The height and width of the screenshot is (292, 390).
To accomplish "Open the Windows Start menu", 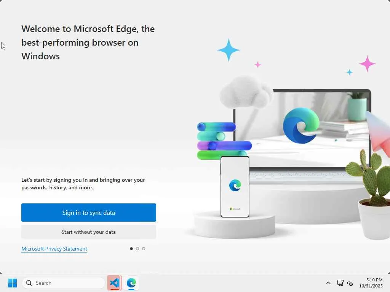I will [12, 283].
